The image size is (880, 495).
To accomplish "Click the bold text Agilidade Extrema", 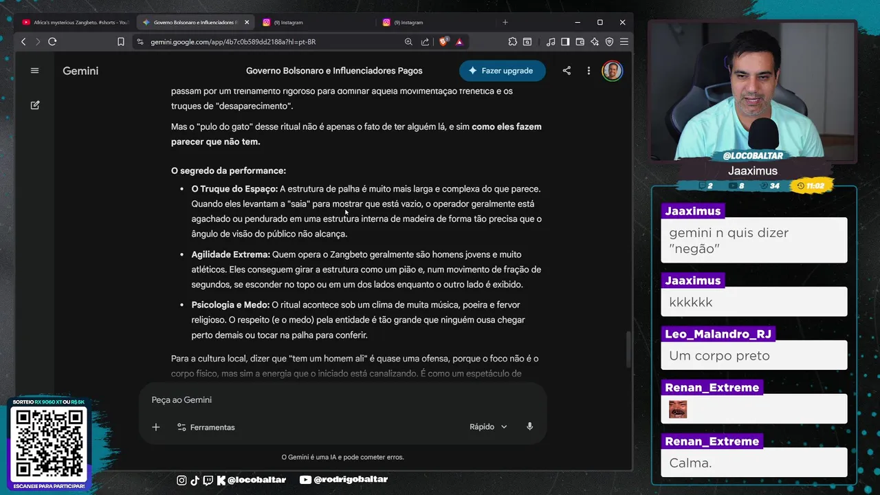I will pyautogui.click(x=231, y=254).
